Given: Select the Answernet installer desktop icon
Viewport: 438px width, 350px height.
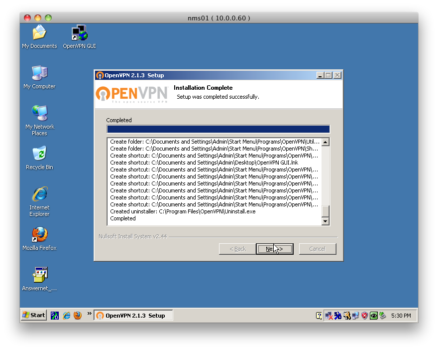Looking at the screenshot, I should [x=39, y=279].
